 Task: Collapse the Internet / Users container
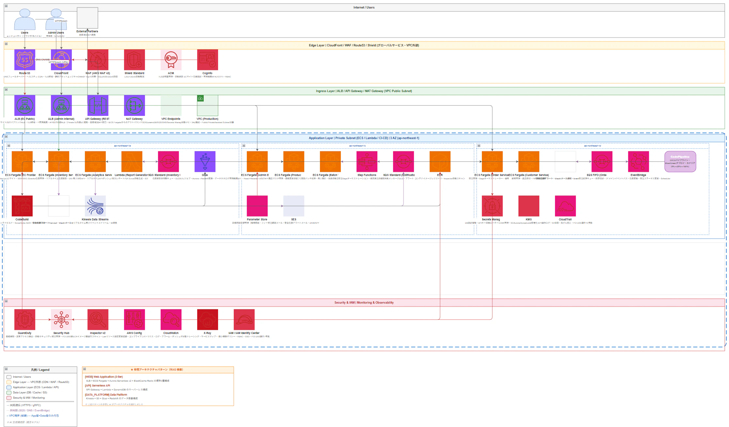pos(6,6)
